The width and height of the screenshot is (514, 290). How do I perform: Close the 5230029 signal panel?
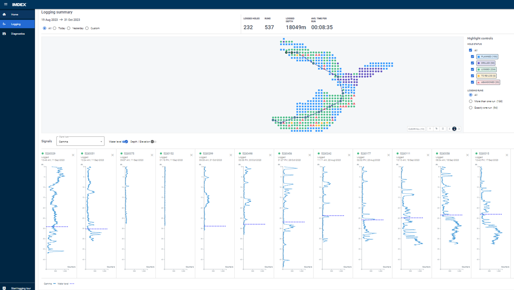tap(73, 155)
